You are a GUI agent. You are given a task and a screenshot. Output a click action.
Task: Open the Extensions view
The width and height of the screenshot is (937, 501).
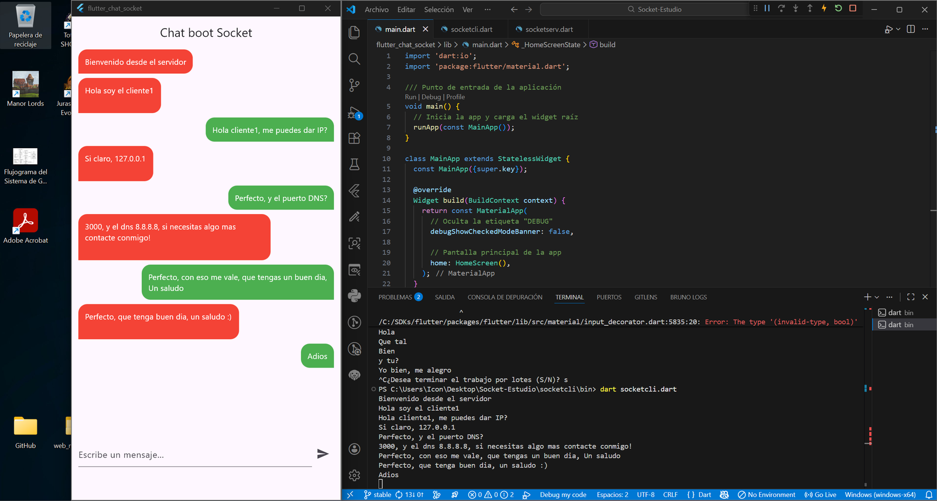[x=354, y=138]
